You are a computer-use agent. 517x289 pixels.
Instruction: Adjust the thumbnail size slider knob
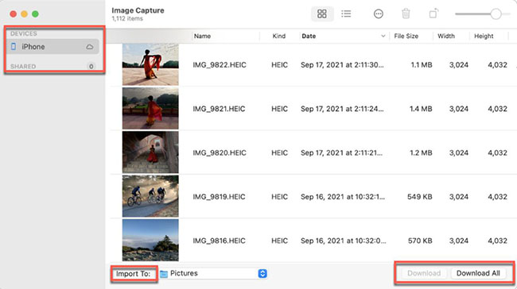pyautogui.click(x=496, y=14)
